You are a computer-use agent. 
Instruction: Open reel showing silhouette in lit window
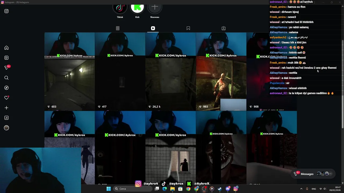point(170,148)
